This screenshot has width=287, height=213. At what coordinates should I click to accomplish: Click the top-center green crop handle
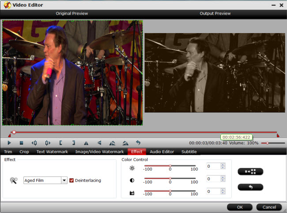click(x=72, y=21)
